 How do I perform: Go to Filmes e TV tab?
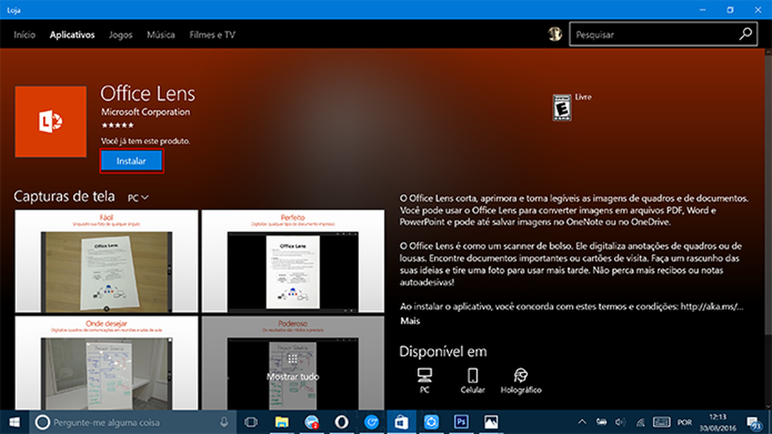212,35
